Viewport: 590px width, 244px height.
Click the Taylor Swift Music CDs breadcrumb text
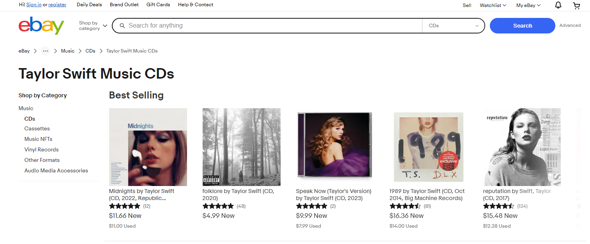coord(132,51)
